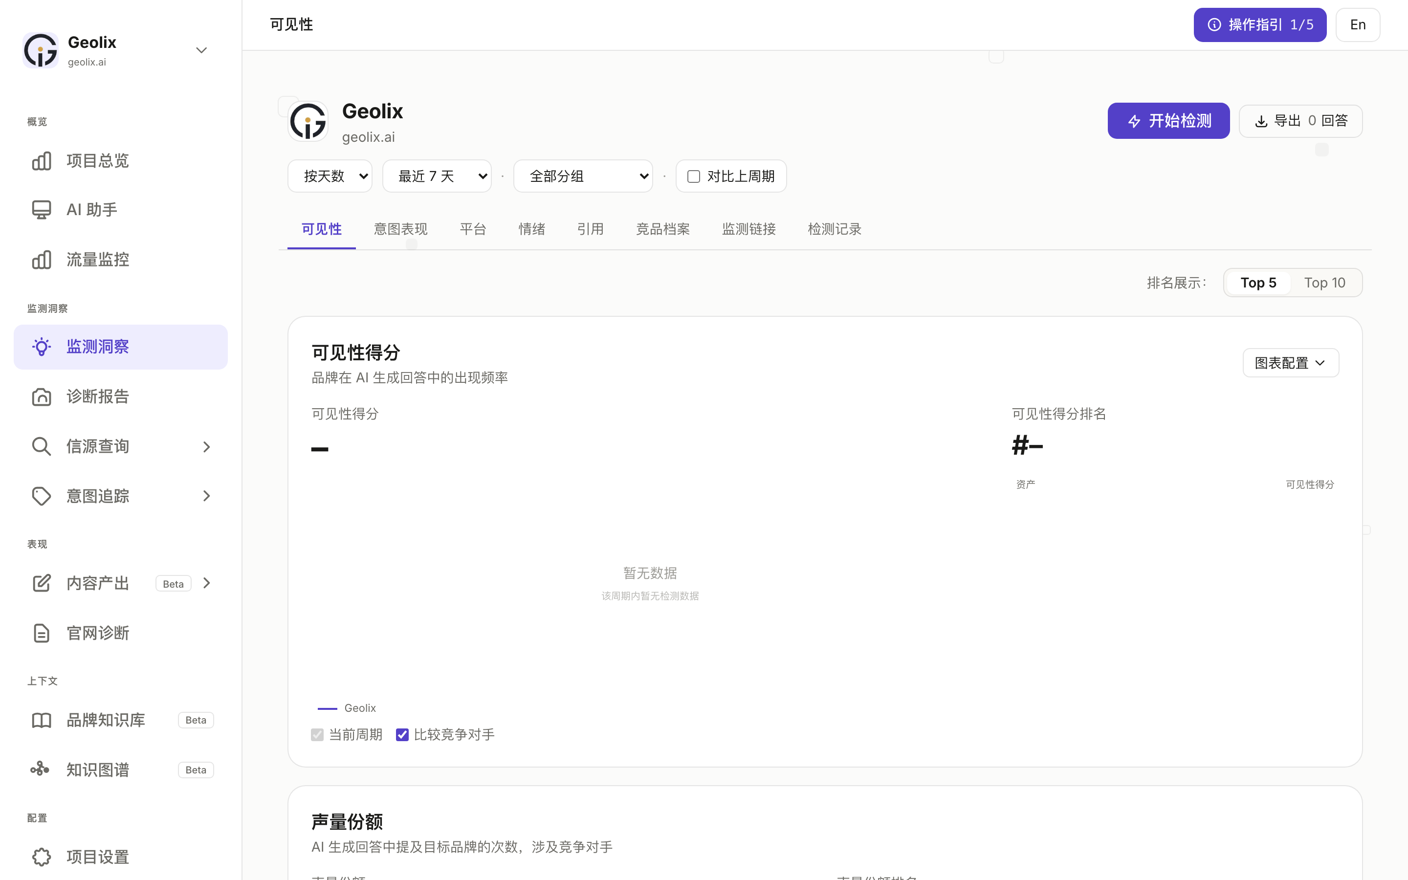
Task: Click the 意图追踪 tag icon
Action: click(x=41, y=496)
